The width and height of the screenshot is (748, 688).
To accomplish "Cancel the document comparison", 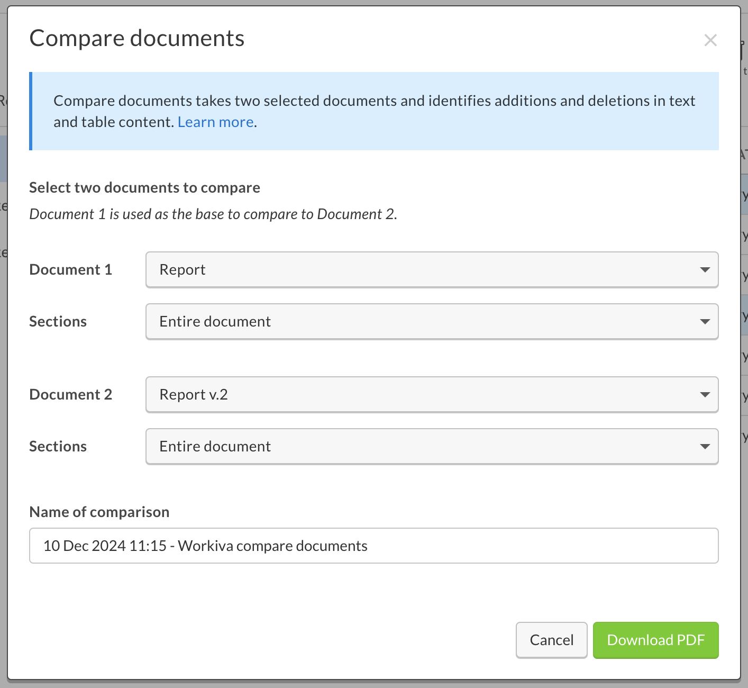I will pyautogui.click(x=551, y=640).
